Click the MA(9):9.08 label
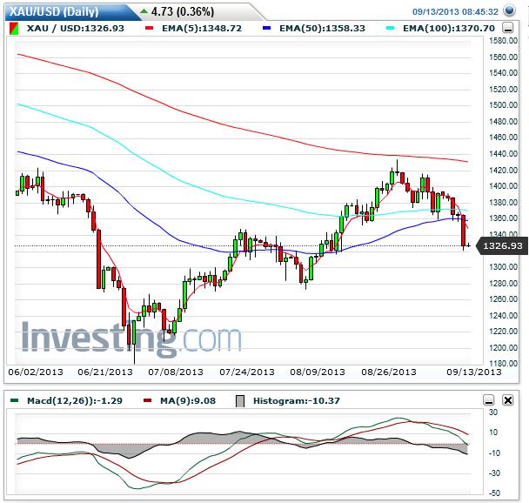529x503 pixels. click(x=188, y=401)
